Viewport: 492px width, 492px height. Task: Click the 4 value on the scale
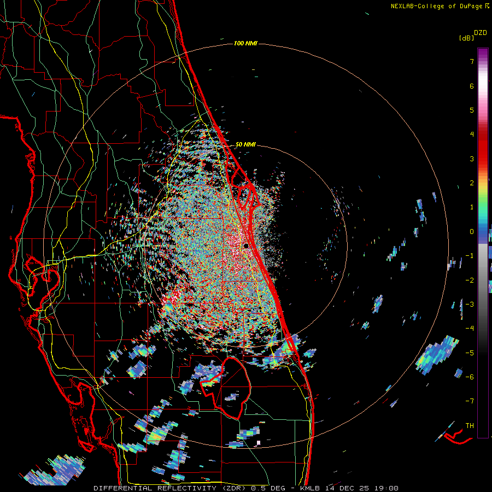(472, 134)
